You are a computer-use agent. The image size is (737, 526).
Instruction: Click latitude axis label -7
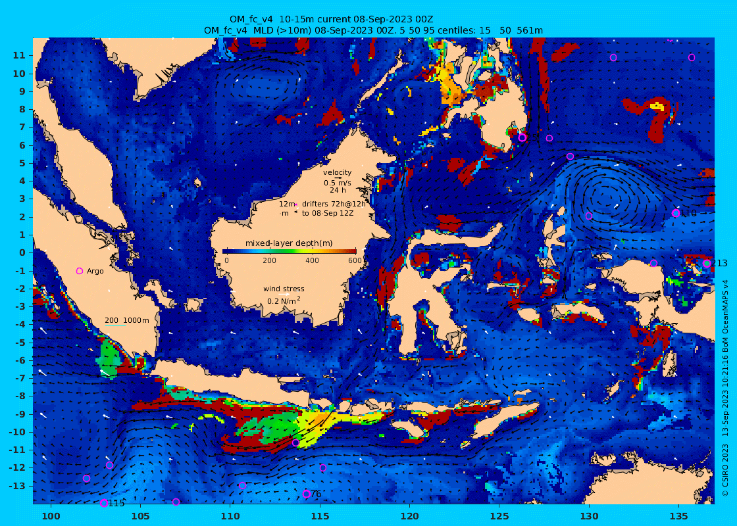tap(20, 378)
